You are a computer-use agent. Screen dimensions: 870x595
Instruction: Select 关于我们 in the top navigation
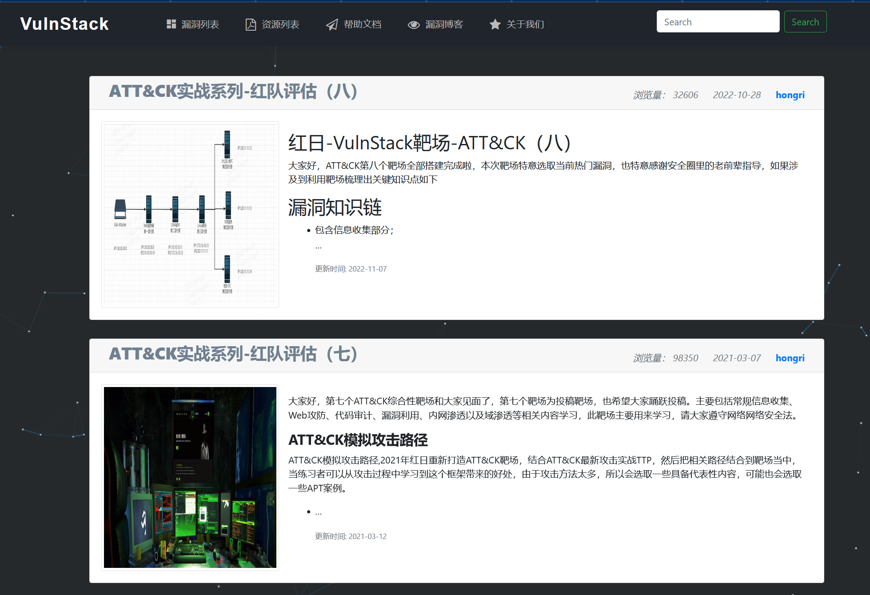coord(525,24)
